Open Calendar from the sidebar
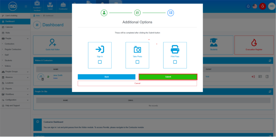This screenshot has width=276, height=137. (x=9, y=27)
